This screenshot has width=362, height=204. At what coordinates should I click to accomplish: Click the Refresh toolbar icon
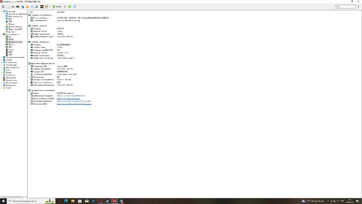(3, 7)
